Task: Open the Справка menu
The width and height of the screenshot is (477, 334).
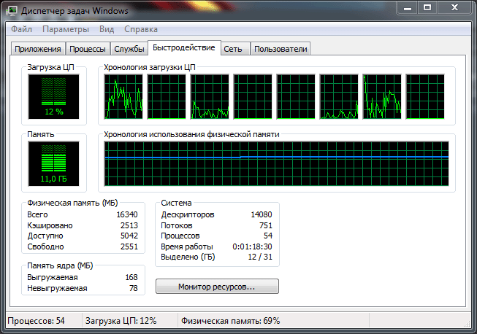Action: click(141, 29)
